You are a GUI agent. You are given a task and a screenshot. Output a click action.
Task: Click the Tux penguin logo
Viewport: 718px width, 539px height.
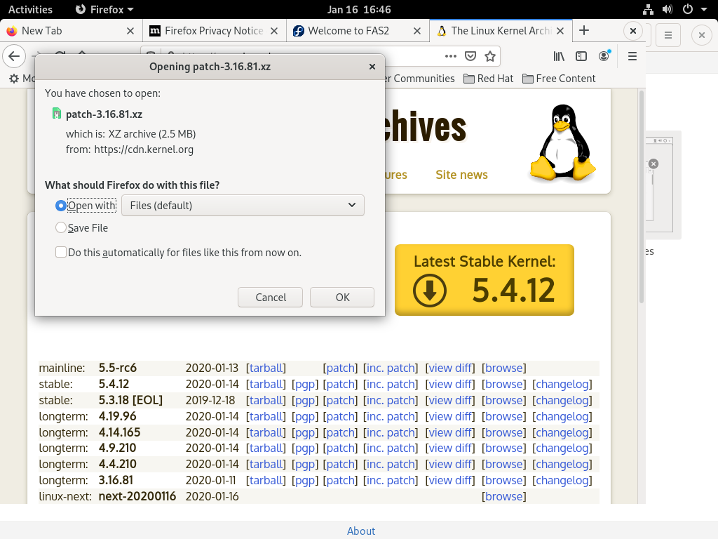pyautogui.click(x=563, y=142)
